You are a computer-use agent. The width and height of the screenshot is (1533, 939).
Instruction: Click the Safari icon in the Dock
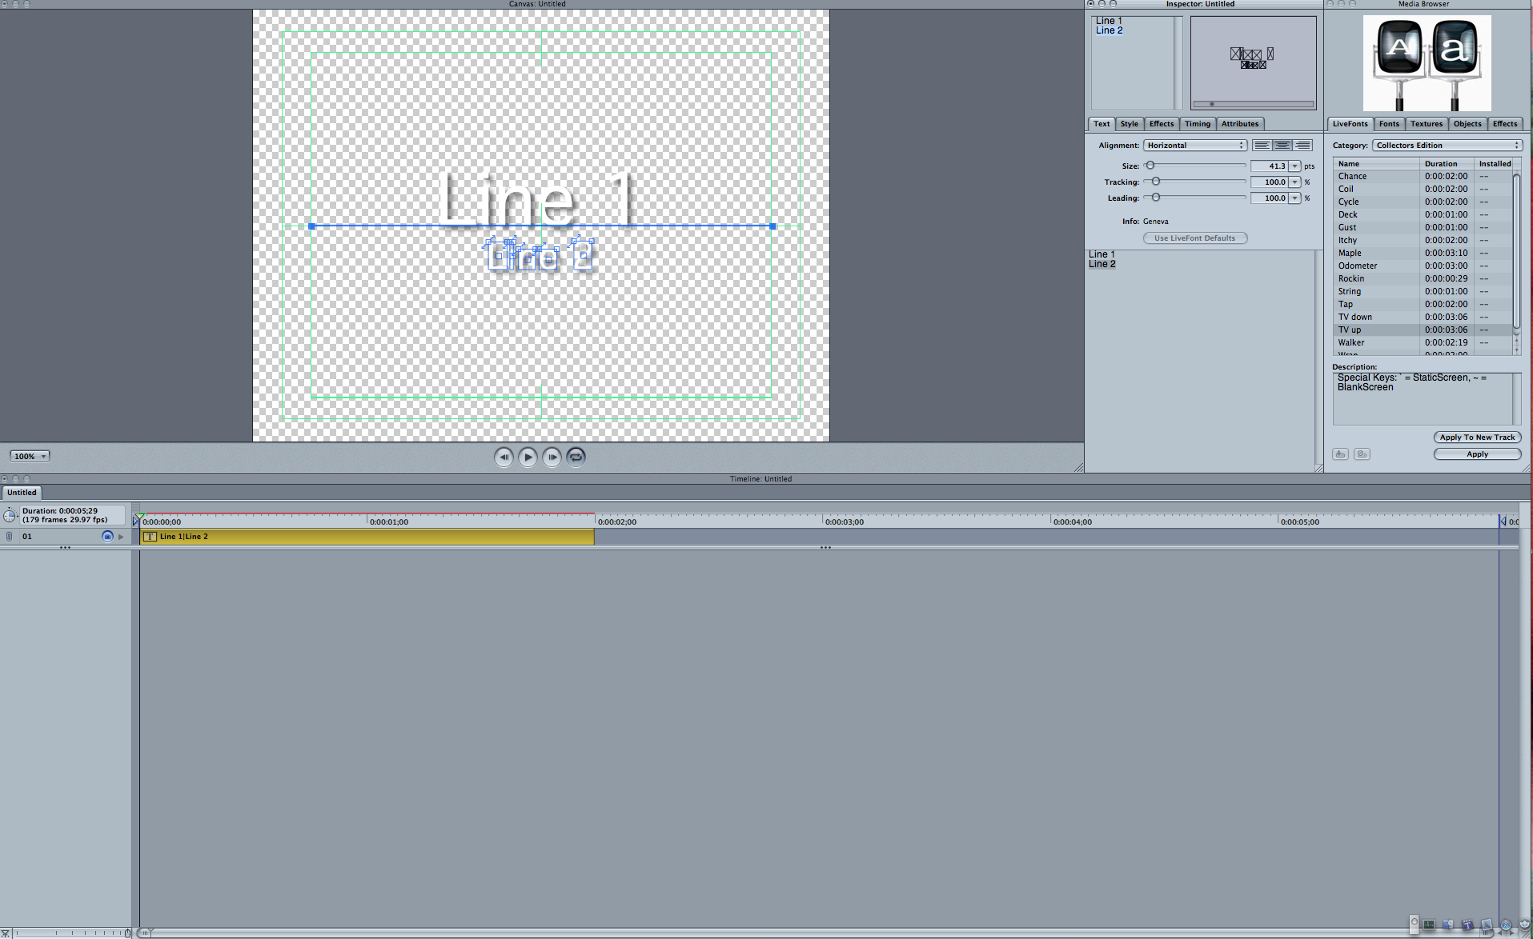pos(1506,925)
